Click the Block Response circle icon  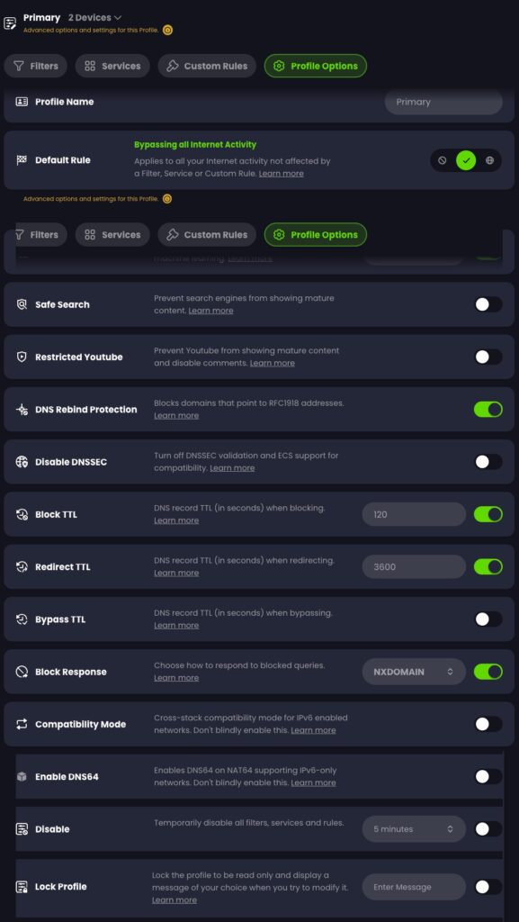point(22,672)
